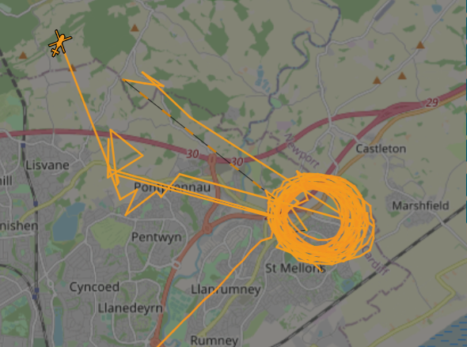Click the Castleton place label
This screenshot has width=467, height=347.
[381, 149]
